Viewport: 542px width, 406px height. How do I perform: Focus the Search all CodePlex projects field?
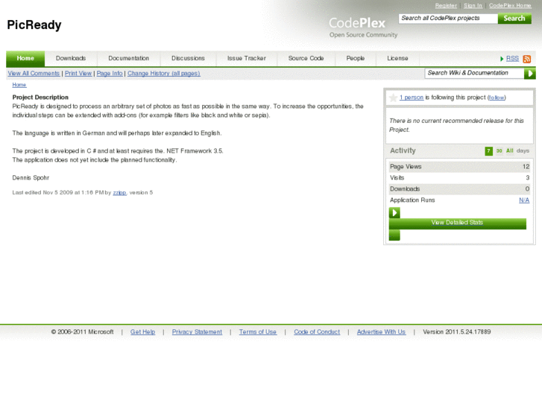click(448, 19)
